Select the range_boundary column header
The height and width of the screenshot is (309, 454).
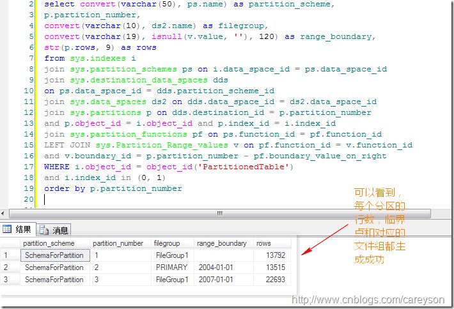click(224, 243)
